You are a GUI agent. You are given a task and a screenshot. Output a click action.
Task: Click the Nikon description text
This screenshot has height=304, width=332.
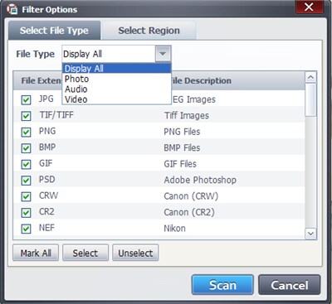click(x=174, y=229)
